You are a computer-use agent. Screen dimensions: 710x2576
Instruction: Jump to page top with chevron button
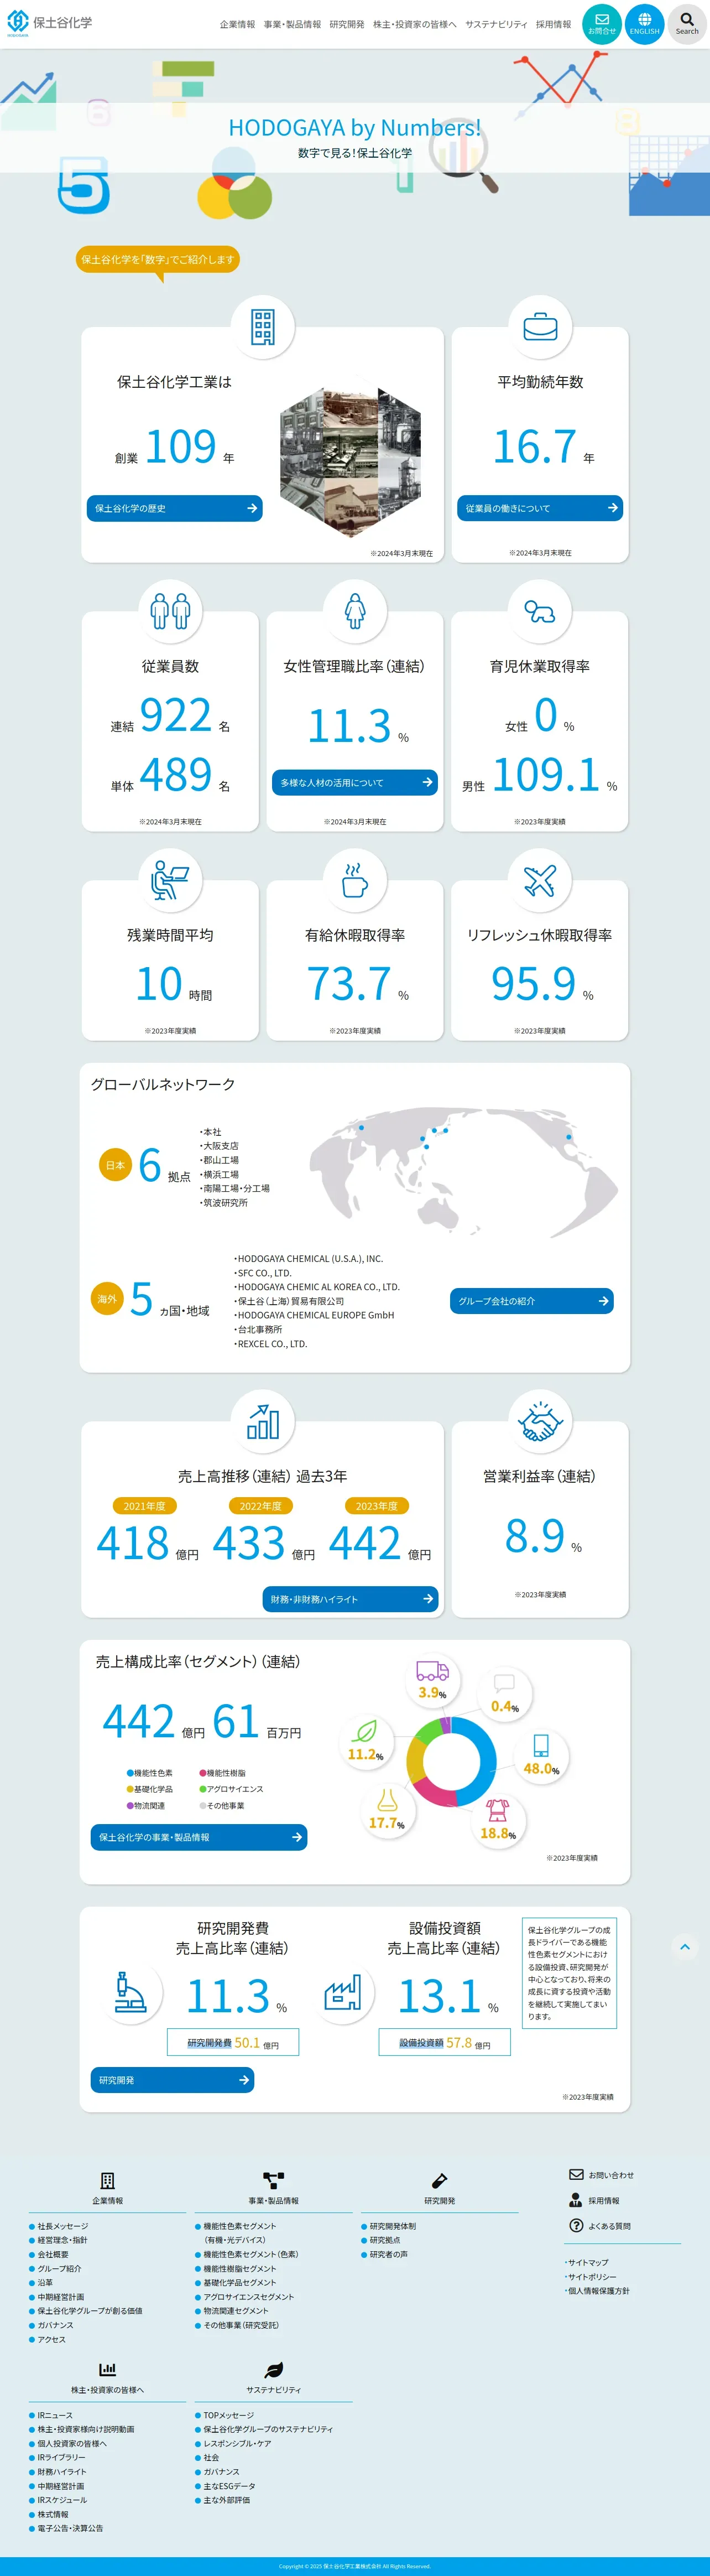[685, 1946]
